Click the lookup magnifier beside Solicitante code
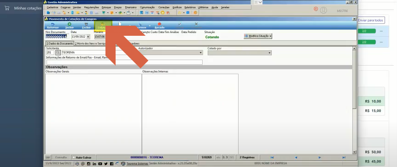 click(x=58, y=52)
